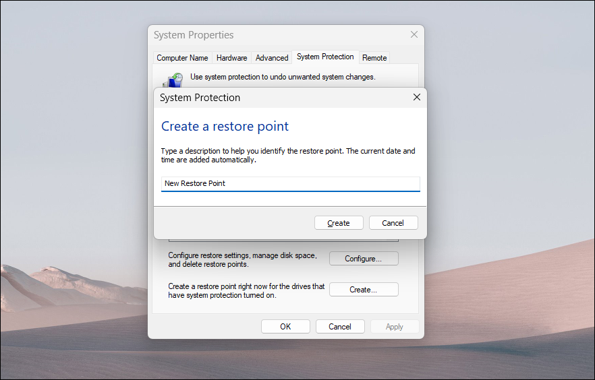Click OK in System Properties

[285, 327]
